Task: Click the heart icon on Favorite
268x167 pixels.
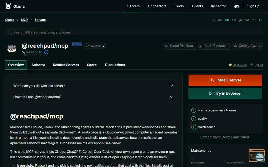Action: click(87, 46)
